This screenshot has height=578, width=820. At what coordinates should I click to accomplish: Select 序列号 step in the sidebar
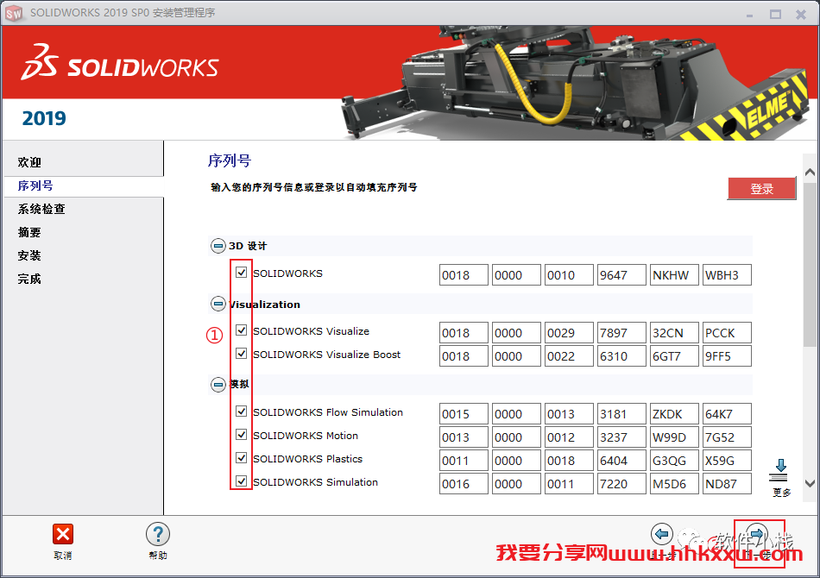coord(35,186)
